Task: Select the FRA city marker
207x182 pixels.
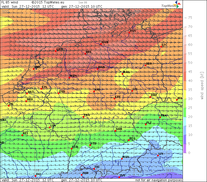Action: pos(83,117)
